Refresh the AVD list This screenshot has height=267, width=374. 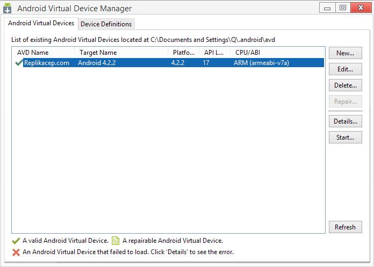click(x=345, y=227)
